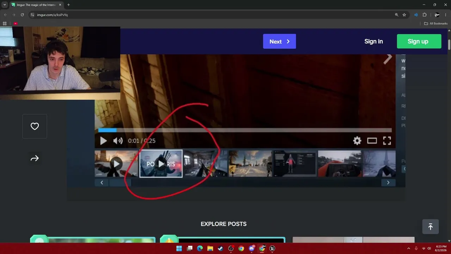Click the first Chrome icon left of Discord
Image resolution: width=451 pixels, height=254 pixels.
click(x=241, y=248)
